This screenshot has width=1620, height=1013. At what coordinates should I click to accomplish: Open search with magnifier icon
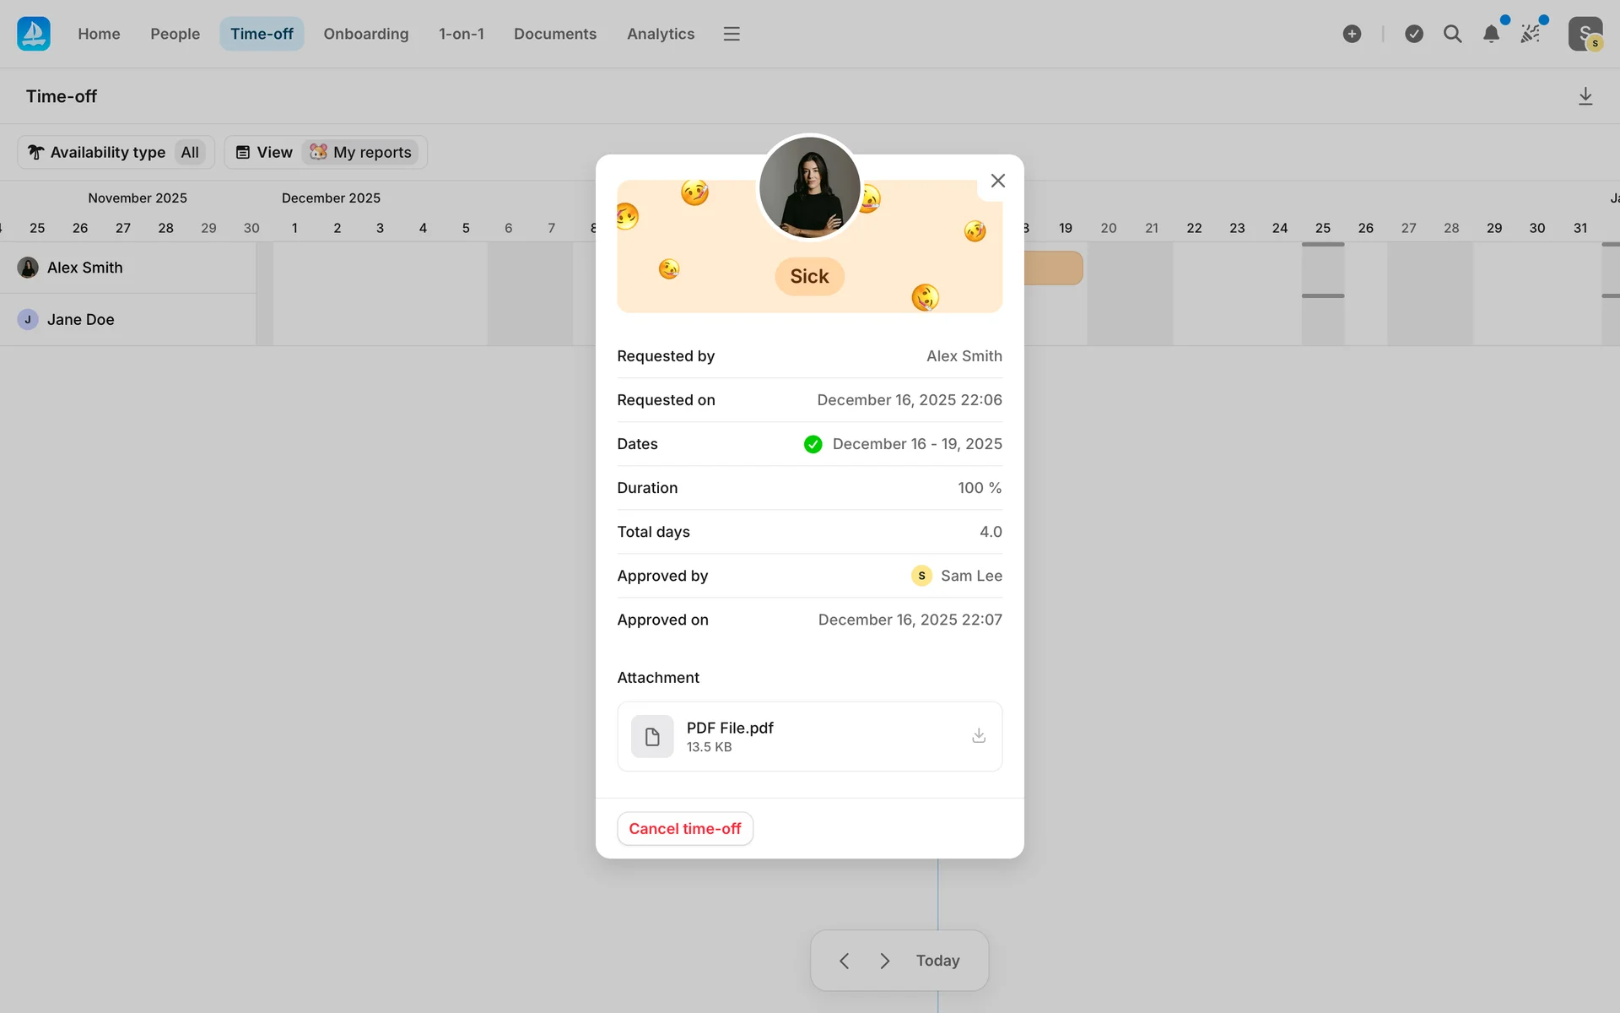point(1452,34)
